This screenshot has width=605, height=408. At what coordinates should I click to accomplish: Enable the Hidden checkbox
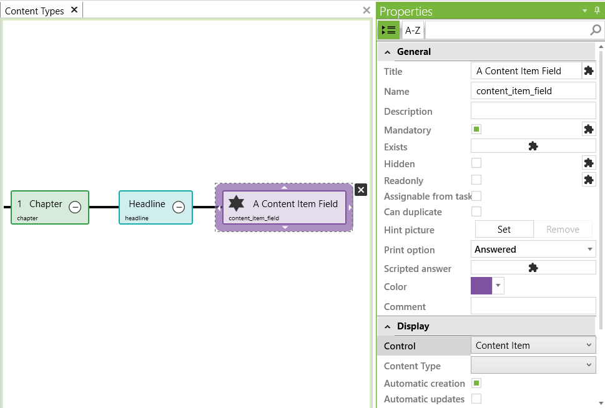[x=476, y=163]
